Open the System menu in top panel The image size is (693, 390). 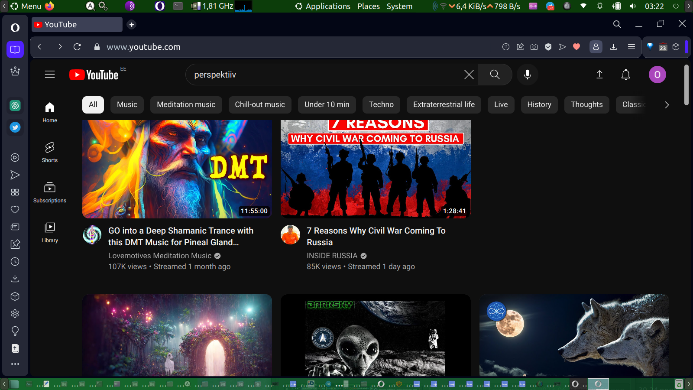399,6
